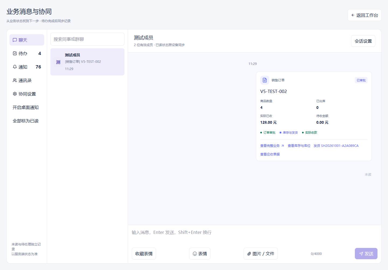Click the 已审批 status badge

click(x=361, y=80)
